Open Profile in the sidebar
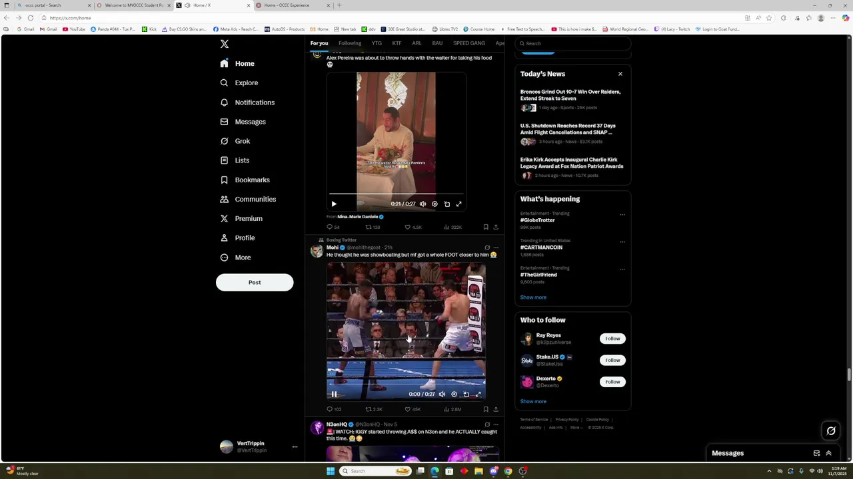Viewport: 853px width, 479px height. 237,238
